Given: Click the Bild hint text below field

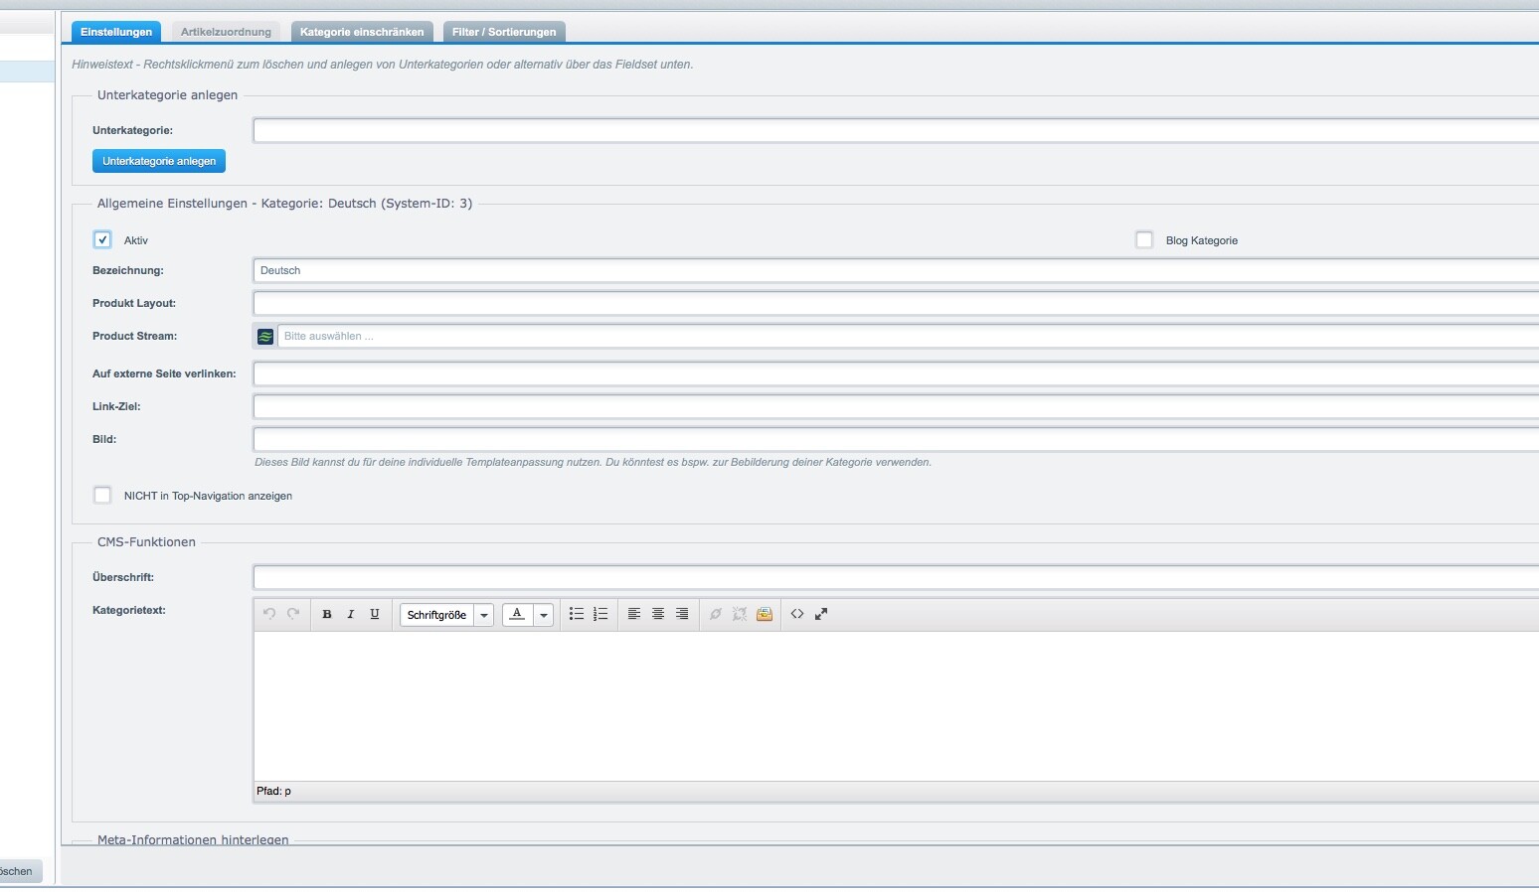Looking at the screenshot, I should tap(593, 462).
